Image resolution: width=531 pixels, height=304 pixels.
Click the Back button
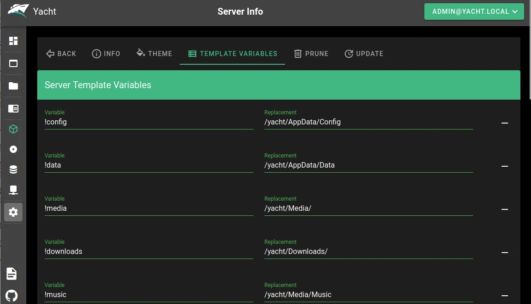point(61,54)
